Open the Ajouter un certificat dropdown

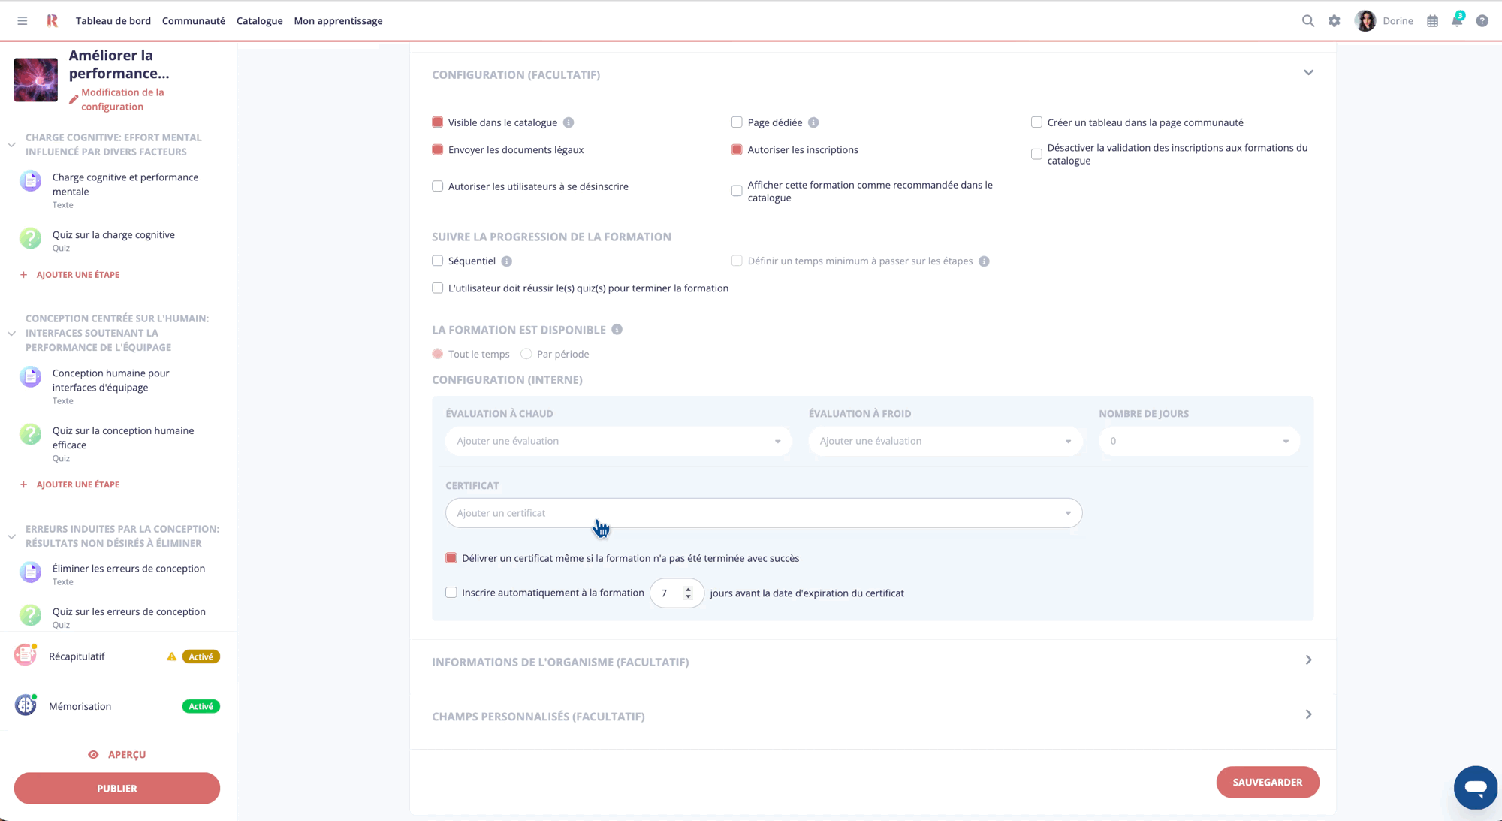[762, 512]
